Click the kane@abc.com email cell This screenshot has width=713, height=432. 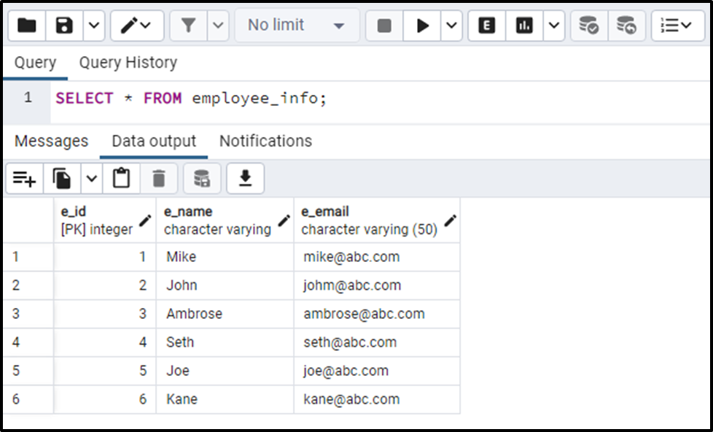377,399
